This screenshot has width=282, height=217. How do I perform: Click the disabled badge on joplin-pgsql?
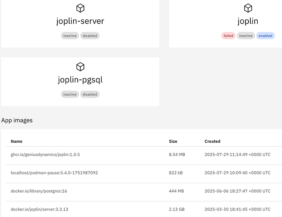point(90,94)
